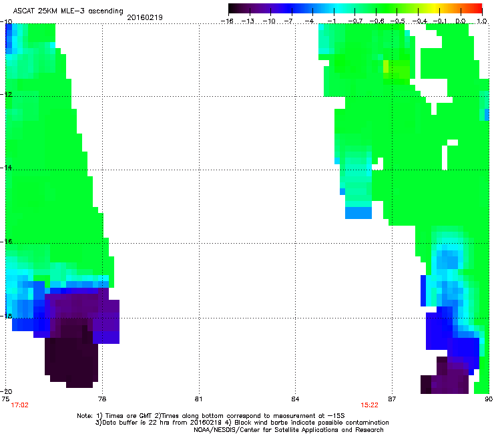Click the title 'ASCAT 25KM MLE-3 ascending'
Image resolution: width=494 pixels, height=434 pixels.
pos(68,11)
